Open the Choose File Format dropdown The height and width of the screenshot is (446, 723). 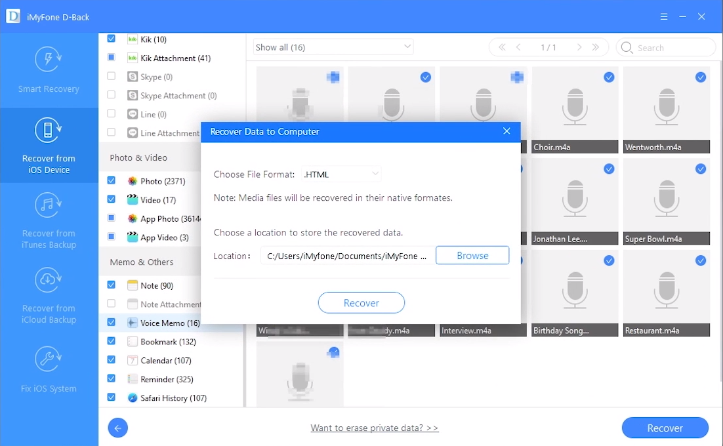[341, 174]
